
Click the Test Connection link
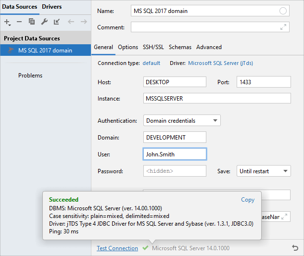pyautogui.click(x=117, y=248)
